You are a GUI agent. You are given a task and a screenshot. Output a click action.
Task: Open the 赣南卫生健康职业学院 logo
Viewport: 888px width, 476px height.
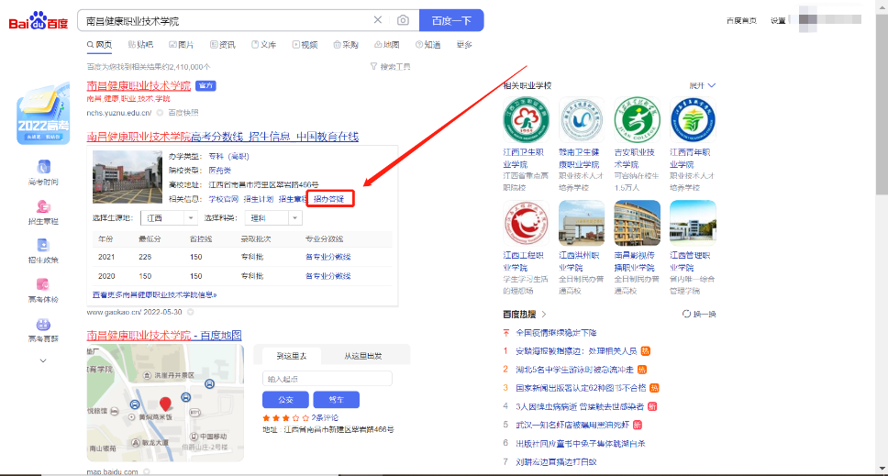[582, 120]
